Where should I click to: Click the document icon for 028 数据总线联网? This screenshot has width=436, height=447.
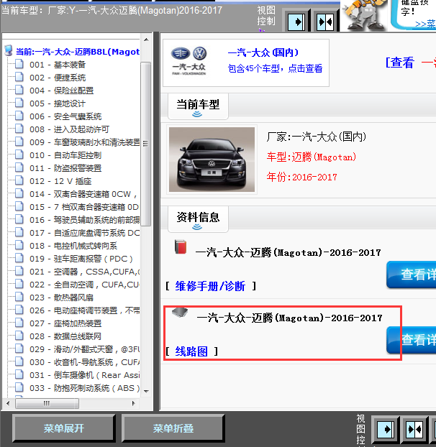19,336
